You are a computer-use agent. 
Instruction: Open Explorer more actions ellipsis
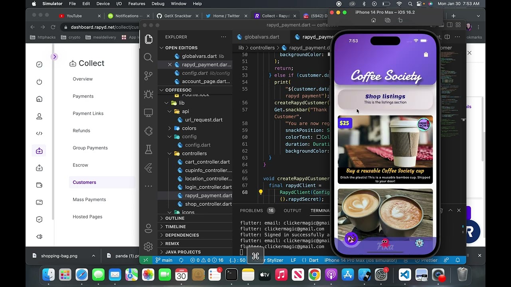point(224,37)
